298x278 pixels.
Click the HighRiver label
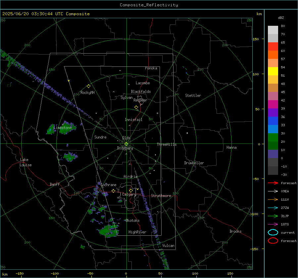tap(137, 232)
